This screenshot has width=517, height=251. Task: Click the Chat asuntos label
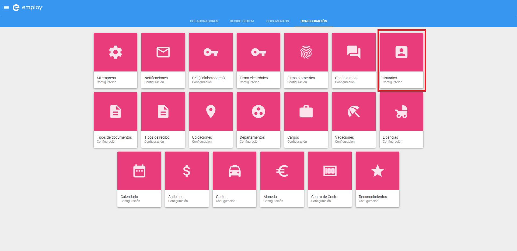point(346,78)
